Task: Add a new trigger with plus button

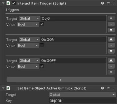Action: click(x=61, y=80)
